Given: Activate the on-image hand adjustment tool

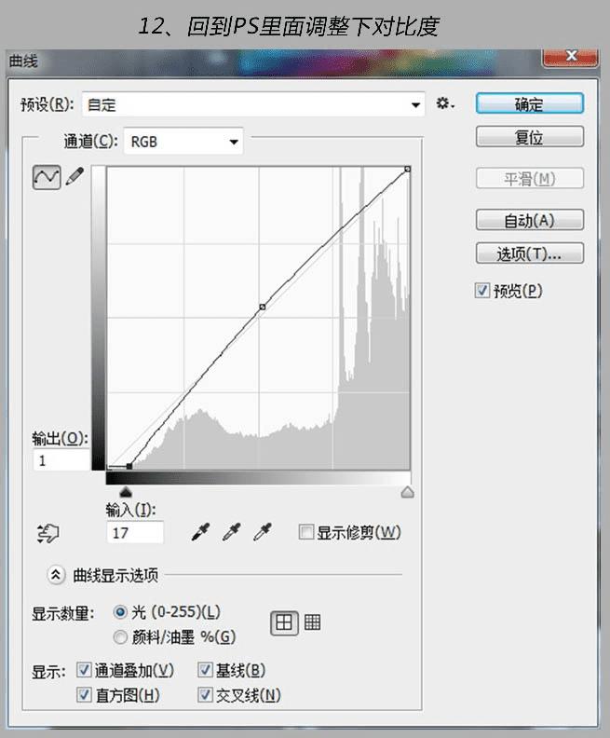Looking at the screenshot, I should pos(47,533).
